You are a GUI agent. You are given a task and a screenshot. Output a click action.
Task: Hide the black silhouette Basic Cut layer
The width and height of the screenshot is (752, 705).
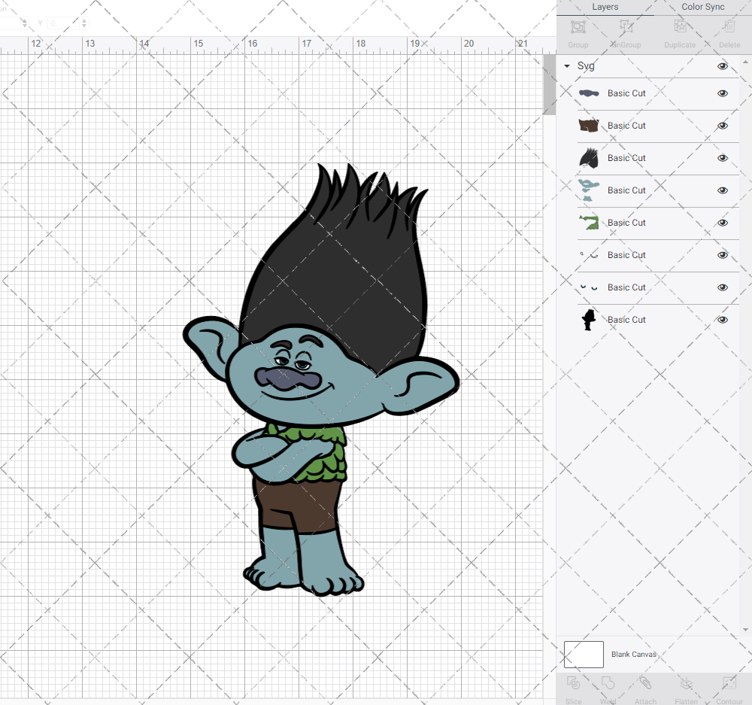pyautogui.click(x=723, y=320)
